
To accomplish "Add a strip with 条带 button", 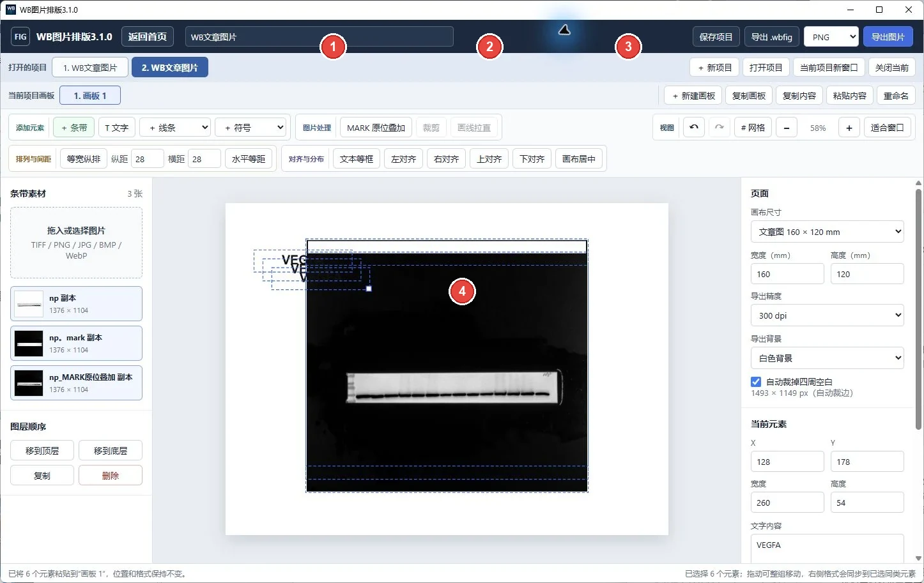I will point(74,128).
